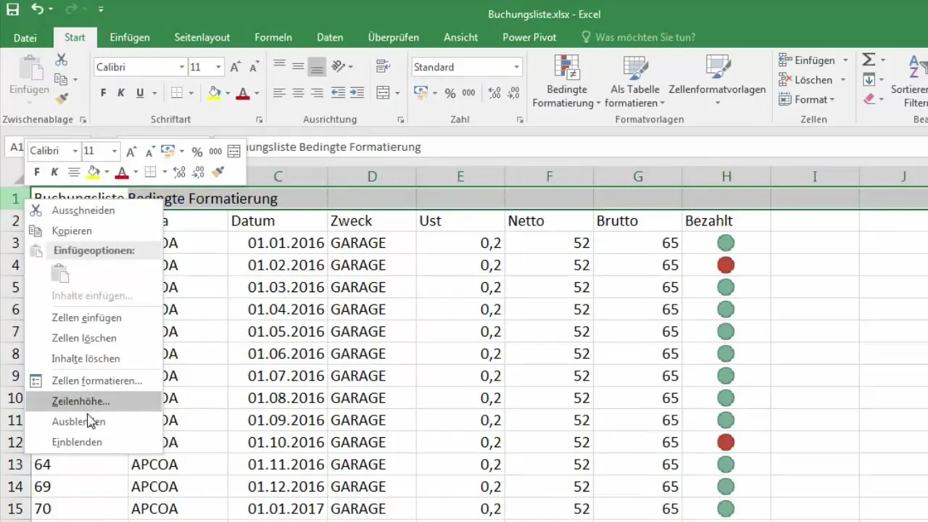
Task: Align text left in Ausrichtung group
Action: click(x=279, y=93)
